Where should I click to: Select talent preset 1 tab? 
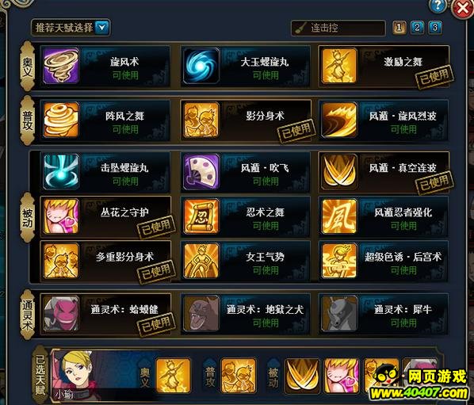tap(399, 28)
